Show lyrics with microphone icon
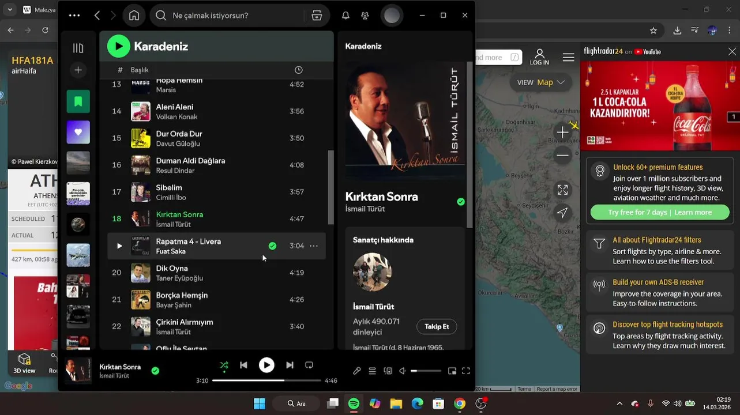Image resolution: width=740 pixels, height=415 pixels. (x=357, y=371)
